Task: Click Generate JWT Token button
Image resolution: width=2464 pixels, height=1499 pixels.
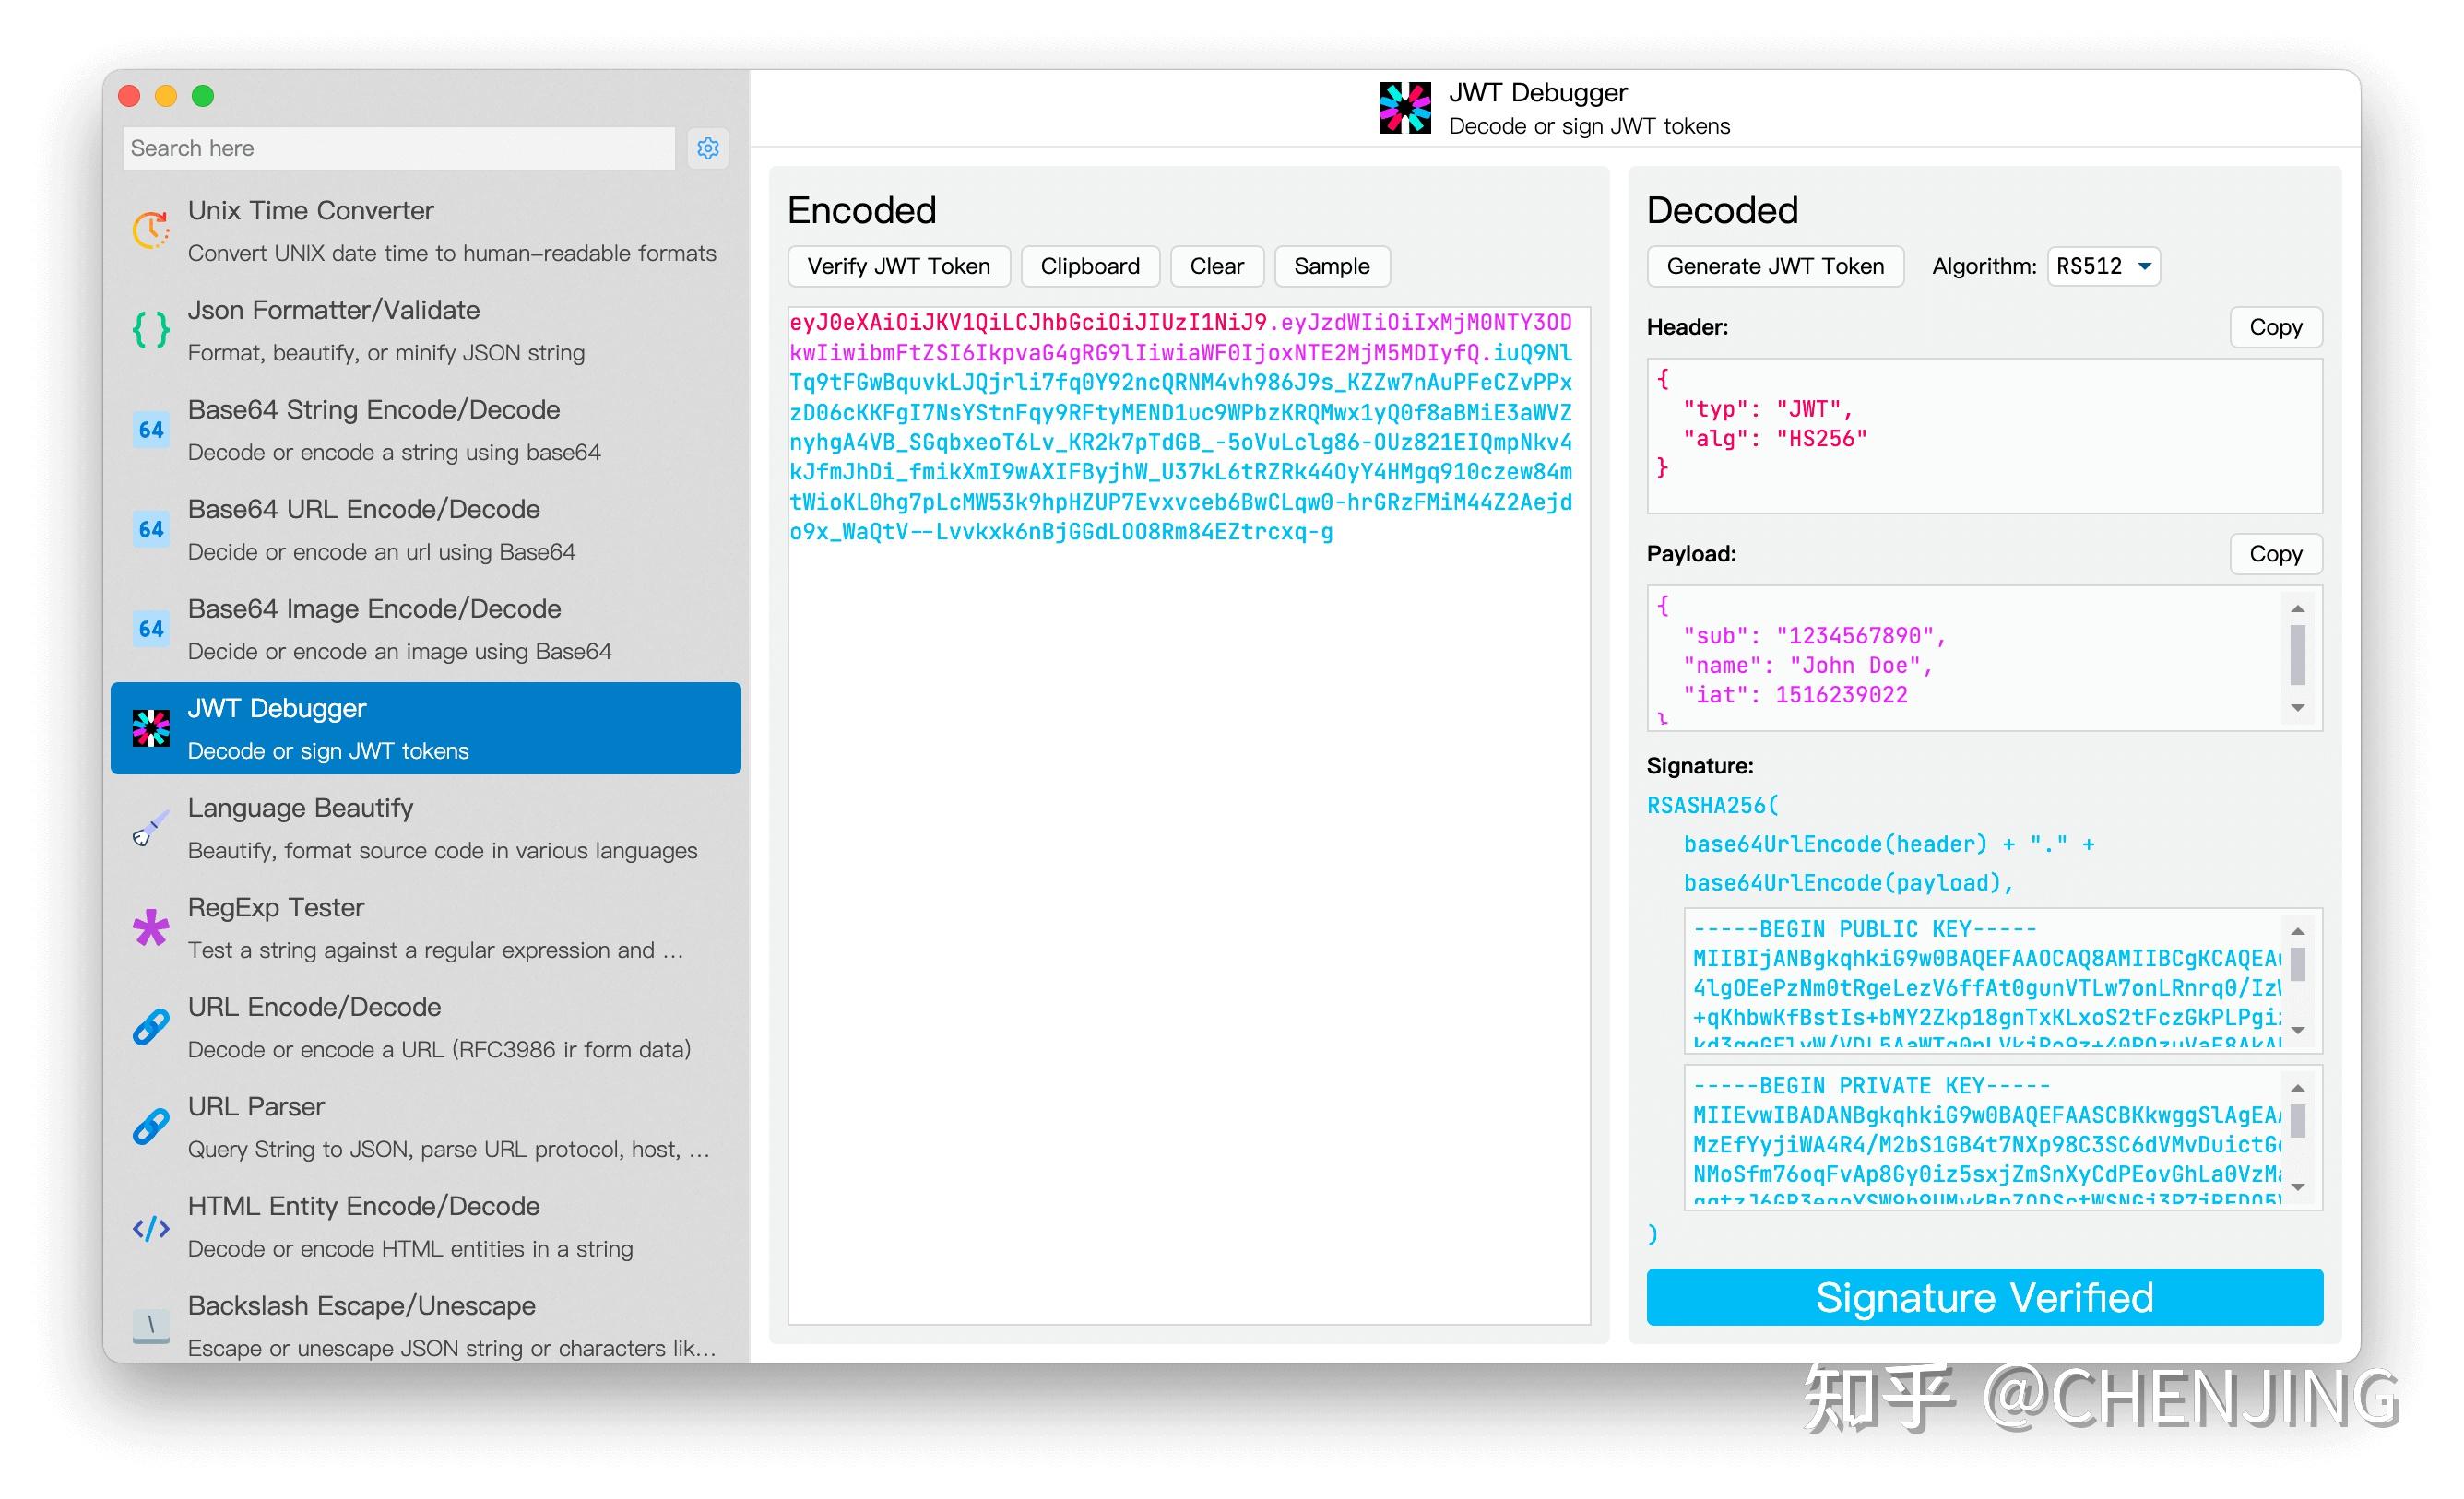Action: [1775, 266]
